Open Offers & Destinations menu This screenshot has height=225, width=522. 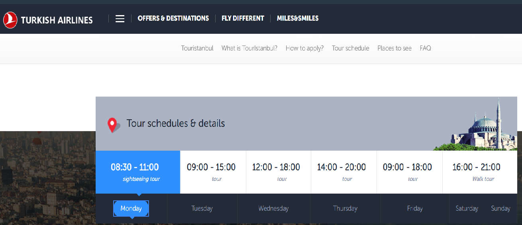(173, 18)
